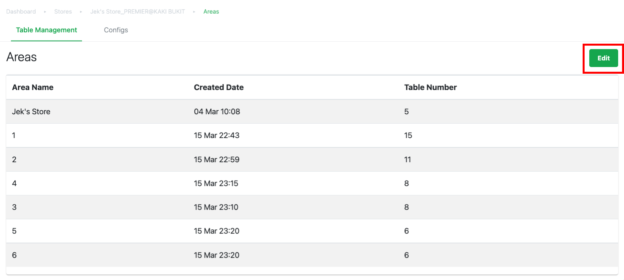
Task: Open Stores breadcrumb link
Action: 63,12
